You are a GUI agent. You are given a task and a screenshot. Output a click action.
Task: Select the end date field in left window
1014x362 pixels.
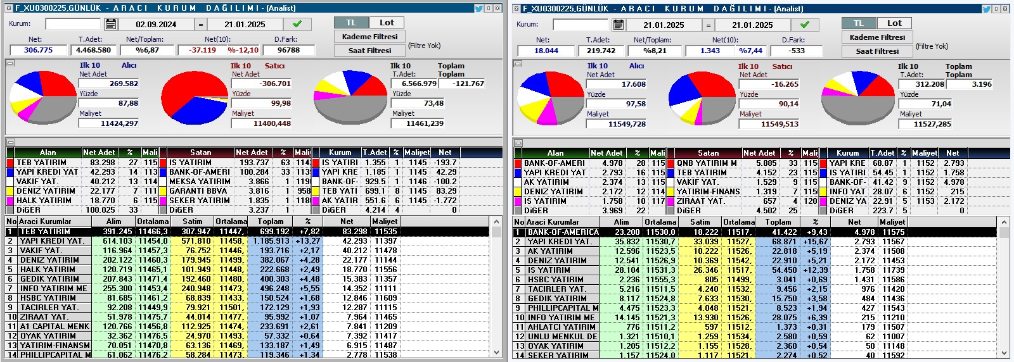point(245,24)
